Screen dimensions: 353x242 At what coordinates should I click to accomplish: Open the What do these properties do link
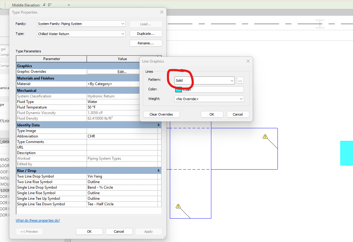pos(38,220)
